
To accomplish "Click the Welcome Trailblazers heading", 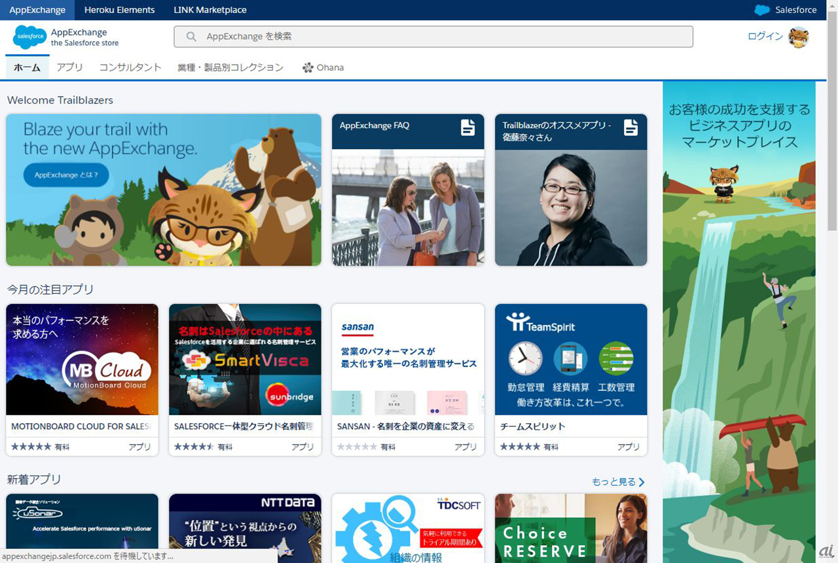I will click(x=60, y=100).
